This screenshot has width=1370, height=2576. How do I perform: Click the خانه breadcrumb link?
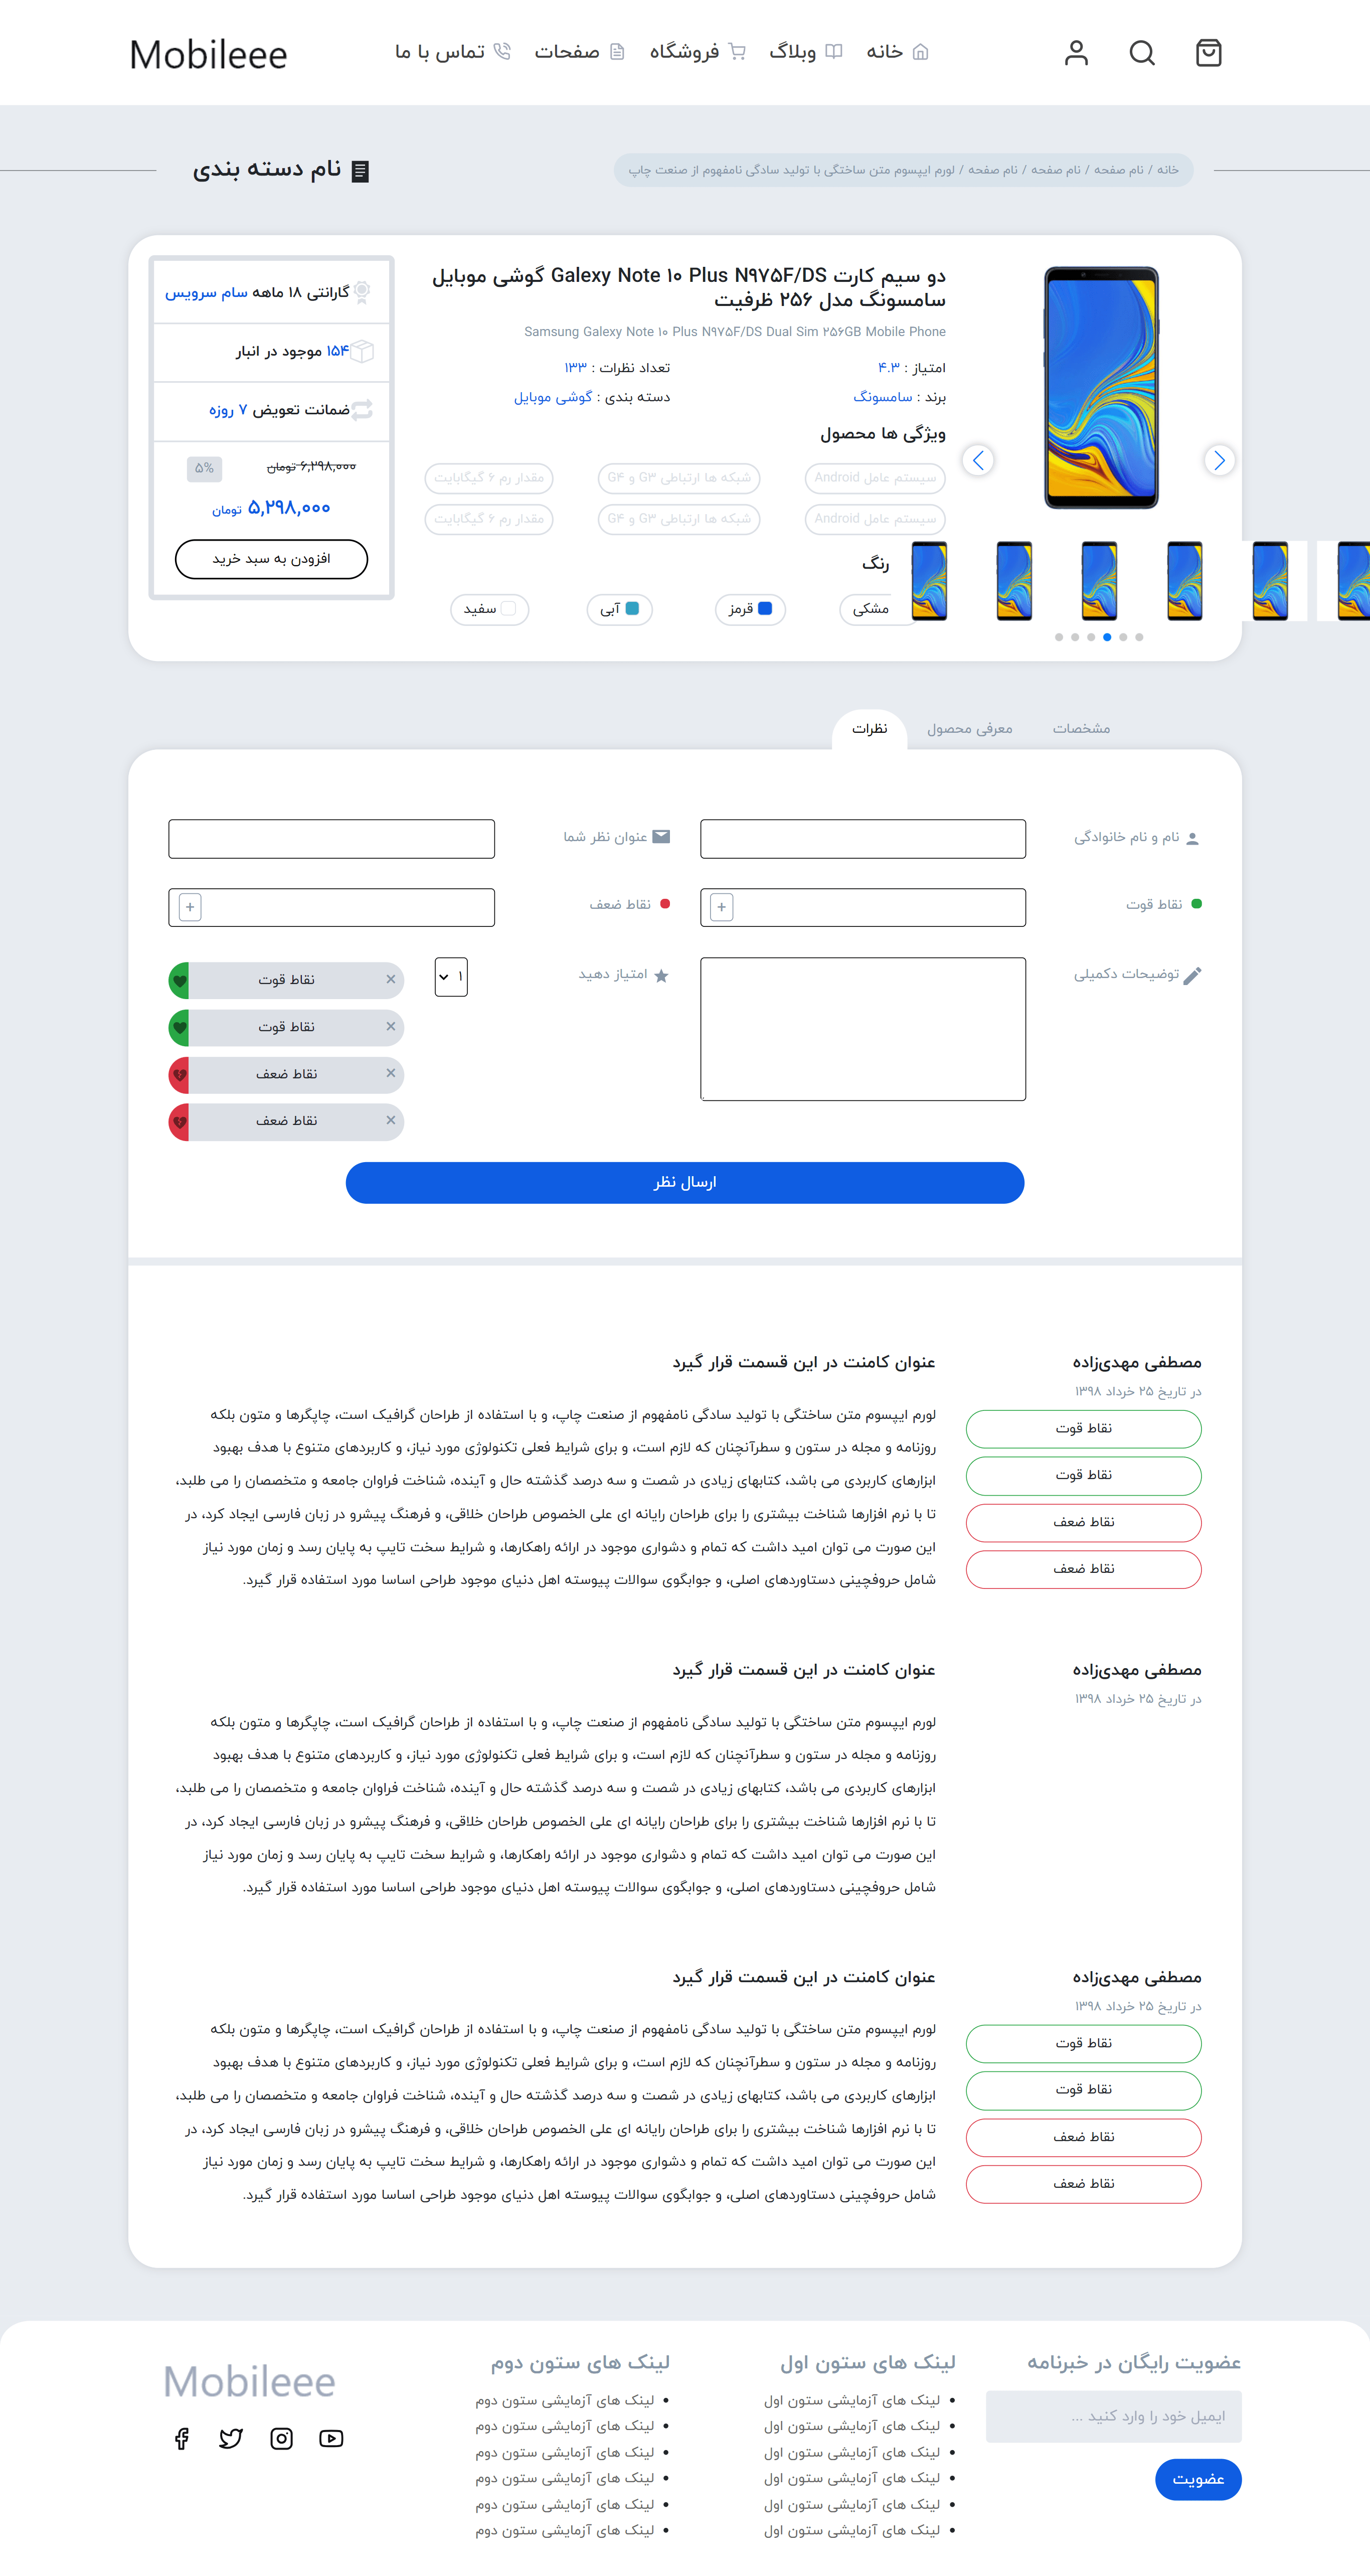(x=1167, y=170)
